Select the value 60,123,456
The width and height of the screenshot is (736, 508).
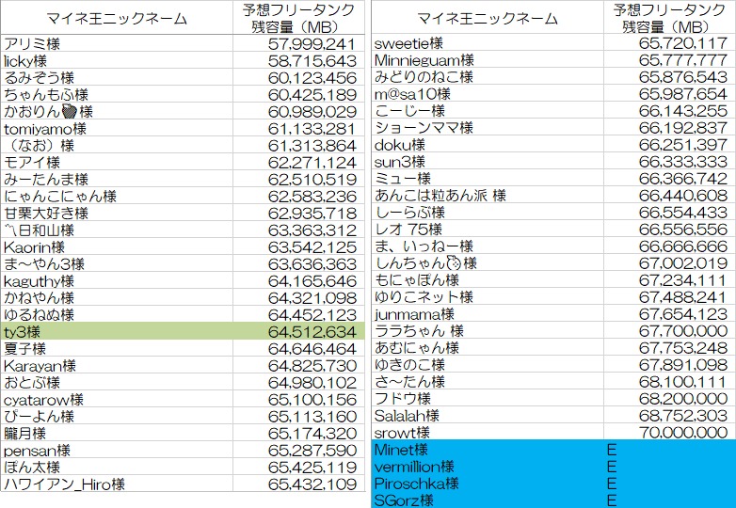pos(312,78)
